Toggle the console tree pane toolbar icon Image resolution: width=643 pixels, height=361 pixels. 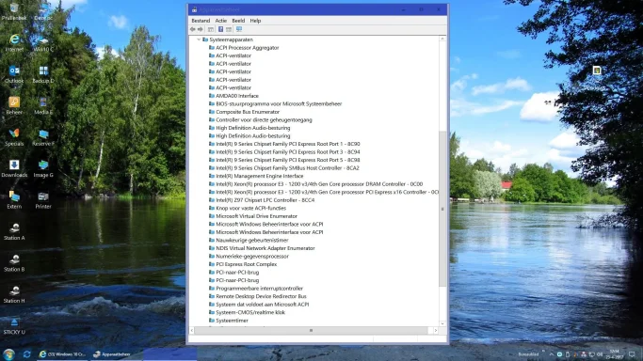click(x=211, y=29)
